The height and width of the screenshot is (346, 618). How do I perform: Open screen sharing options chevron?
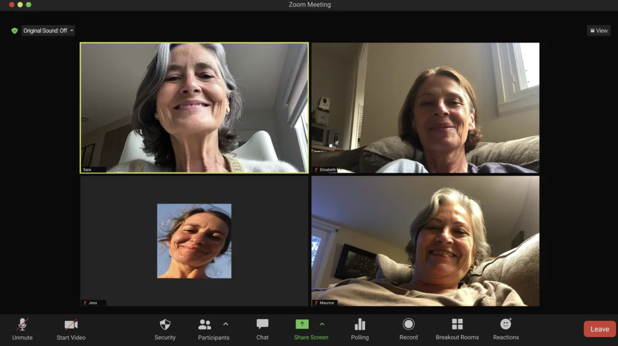pos(322,324)
